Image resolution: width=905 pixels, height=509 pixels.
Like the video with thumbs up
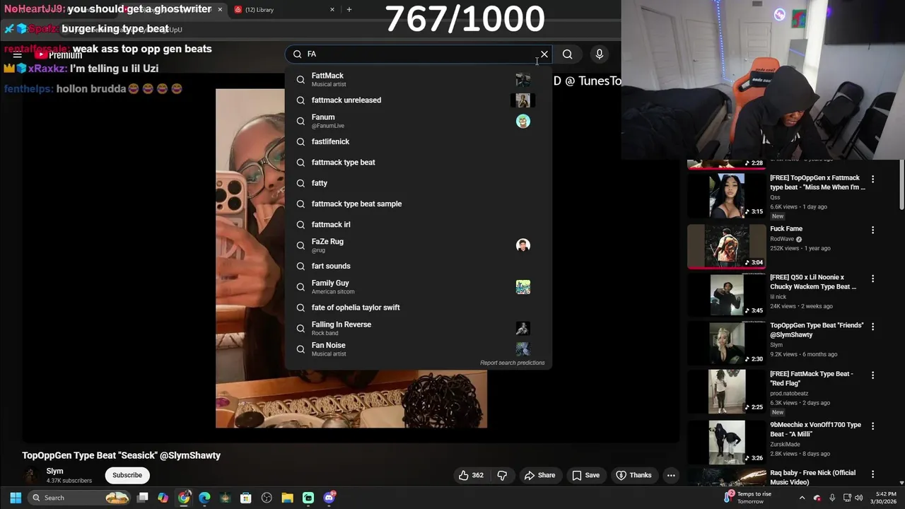click(471, 475)
